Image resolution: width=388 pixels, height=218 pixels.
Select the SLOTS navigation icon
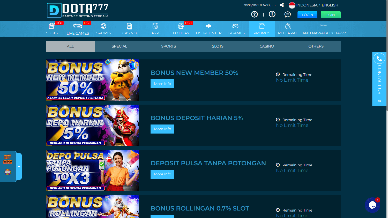[x=52, y=26]
